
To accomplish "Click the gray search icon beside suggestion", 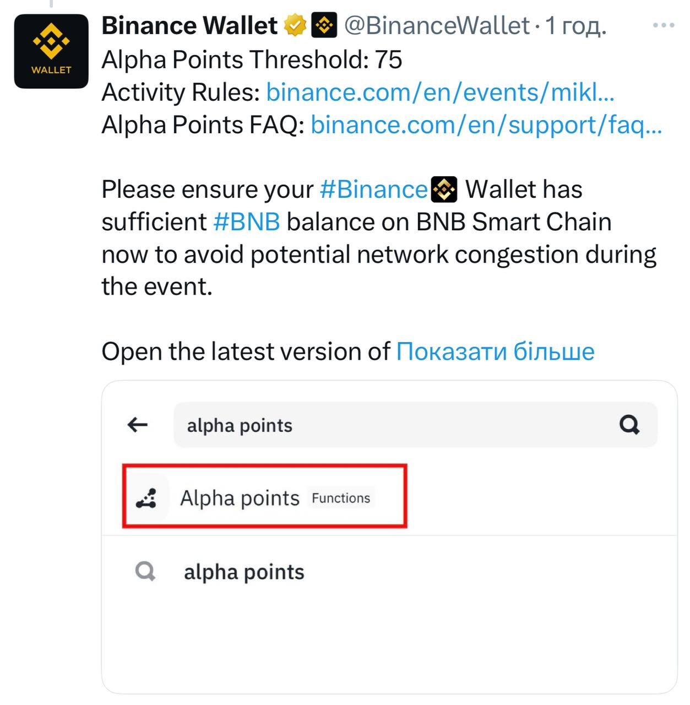I will pyautogui.click(x=145, y=572).
